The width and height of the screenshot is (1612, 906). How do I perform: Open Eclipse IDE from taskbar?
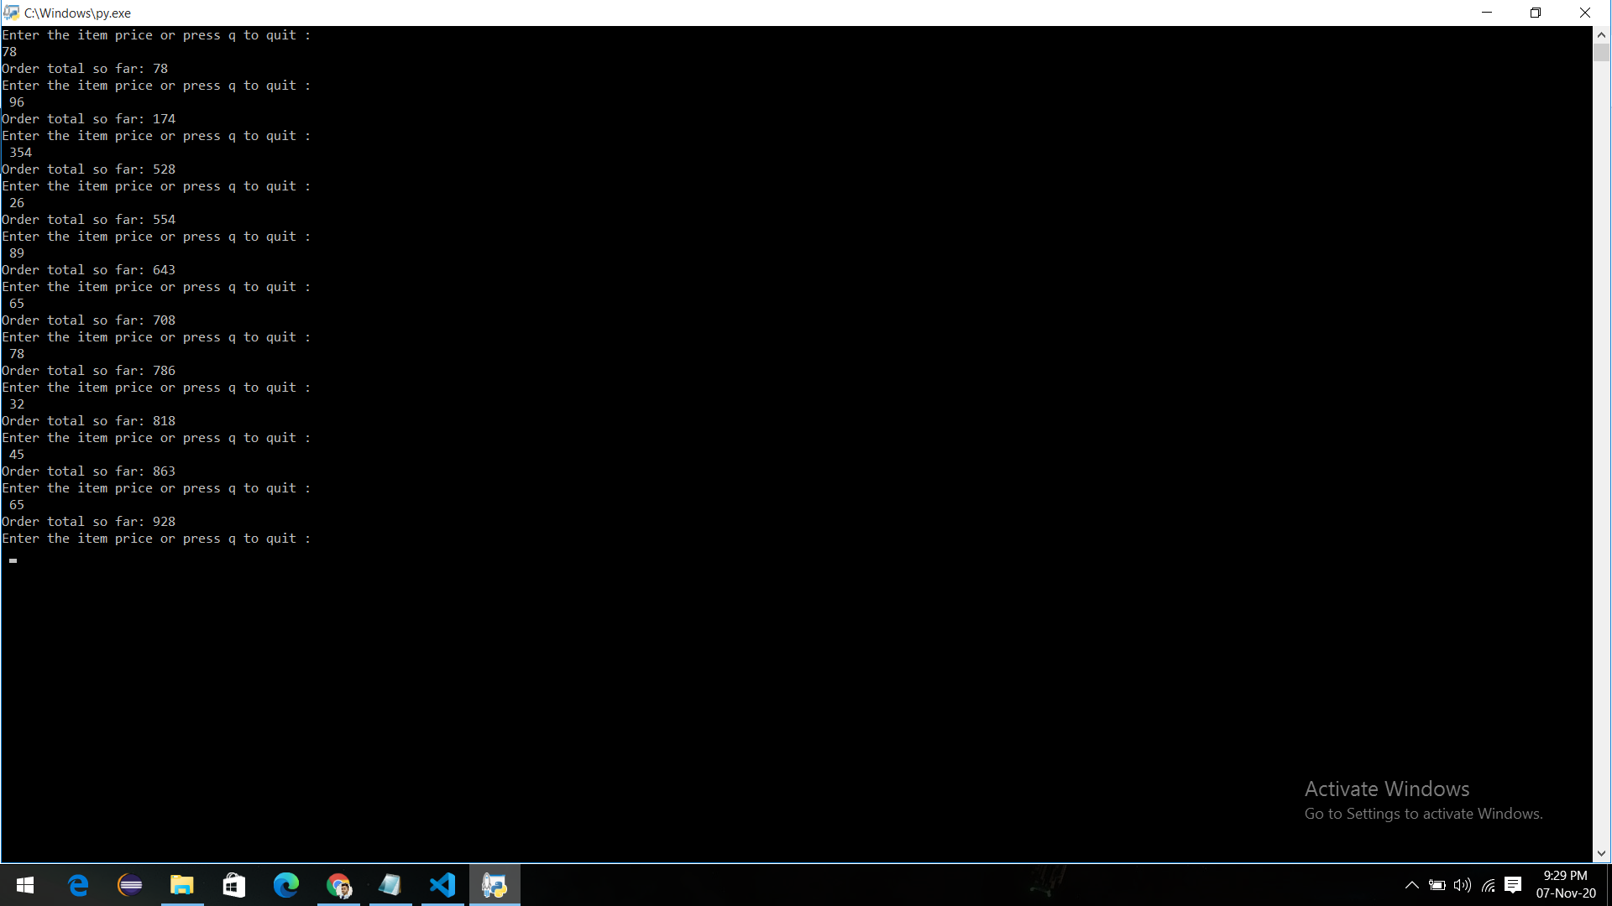pyautogui.click(x=130, y=885)
